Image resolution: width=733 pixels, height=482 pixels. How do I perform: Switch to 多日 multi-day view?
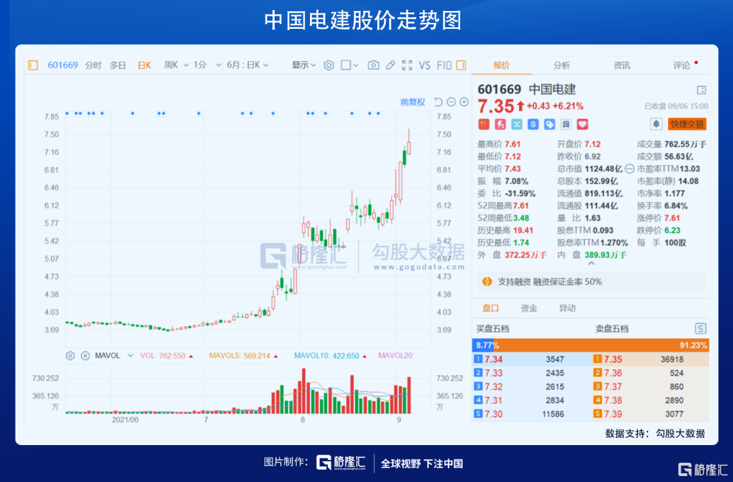(x=118, y=65)
